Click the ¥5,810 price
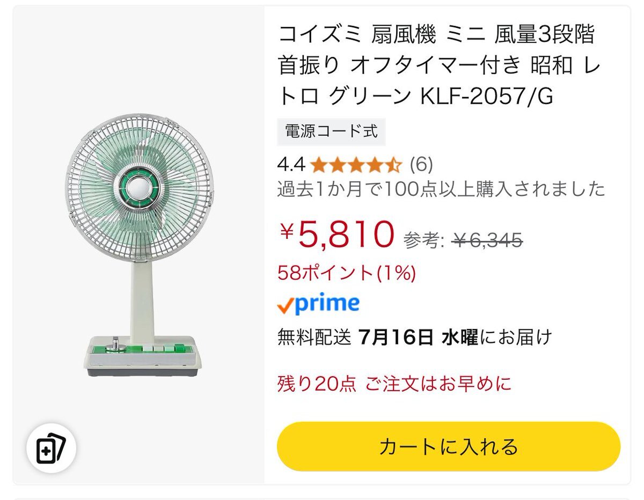 pos(336,235)
